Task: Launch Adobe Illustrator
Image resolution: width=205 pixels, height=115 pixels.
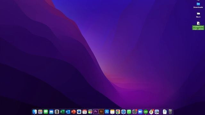Action: 101,112
